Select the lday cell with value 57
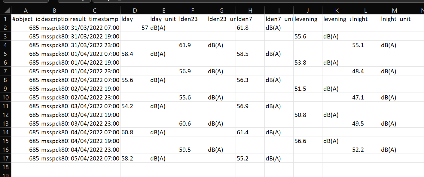 pos(135,28)
